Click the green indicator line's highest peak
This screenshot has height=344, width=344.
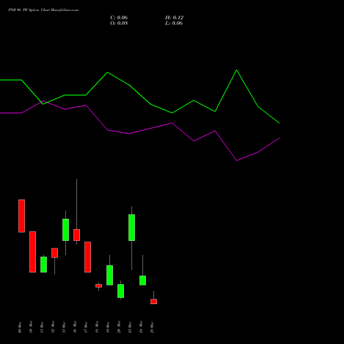237,70
